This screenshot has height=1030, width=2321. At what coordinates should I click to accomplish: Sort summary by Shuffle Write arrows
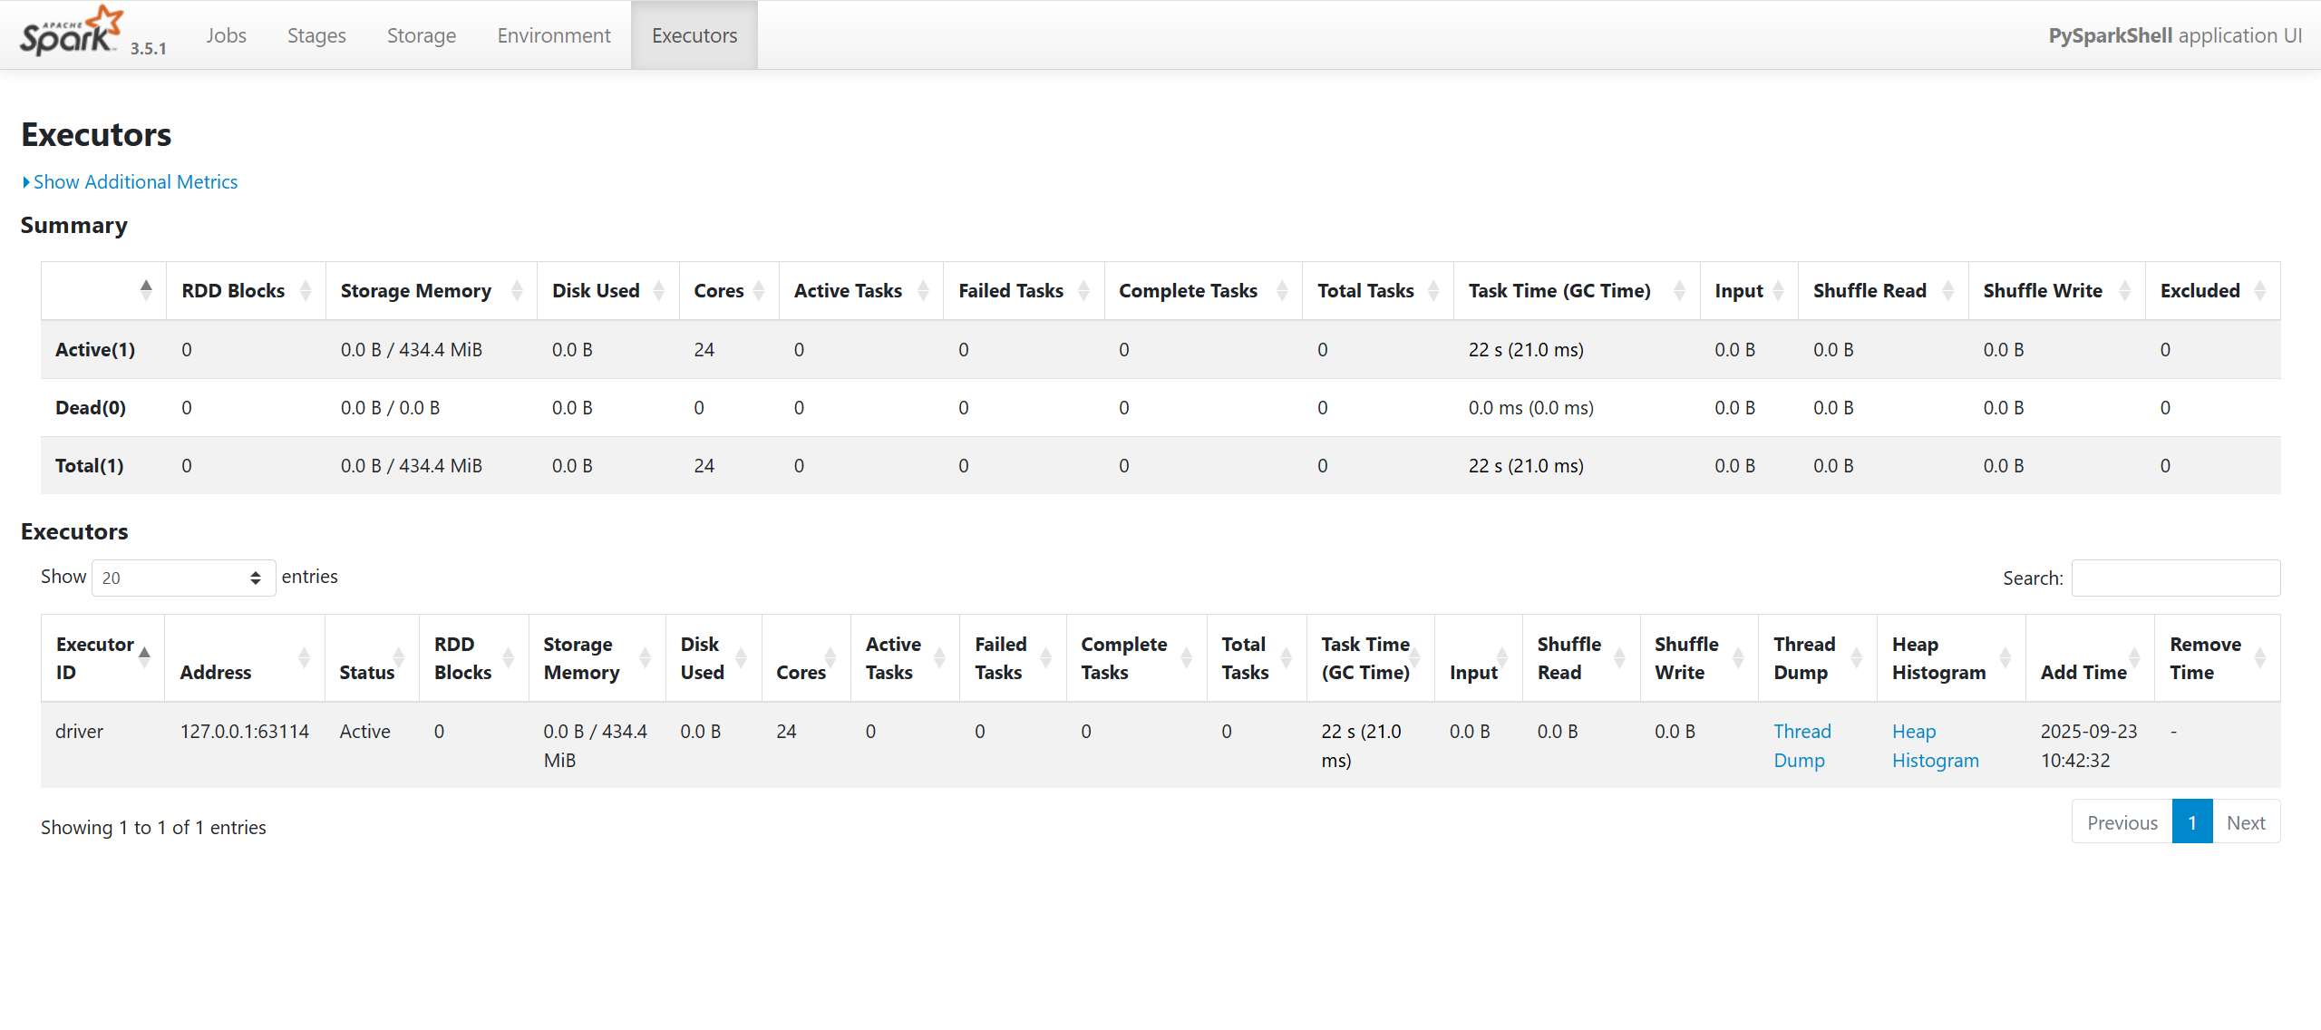tap(2124, 291)
